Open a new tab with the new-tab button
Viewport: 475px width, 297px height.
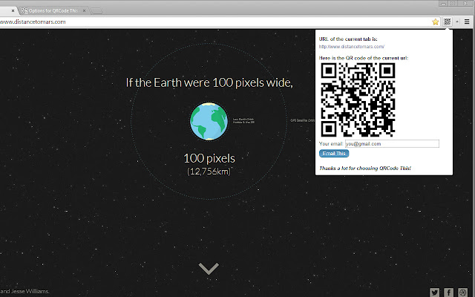coord(96,11)
